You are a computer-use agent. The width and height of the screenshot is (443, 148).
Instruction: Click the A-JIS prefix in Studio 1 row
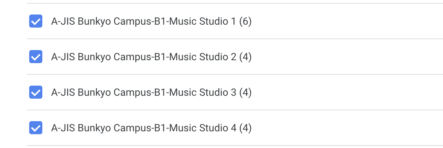63,21
